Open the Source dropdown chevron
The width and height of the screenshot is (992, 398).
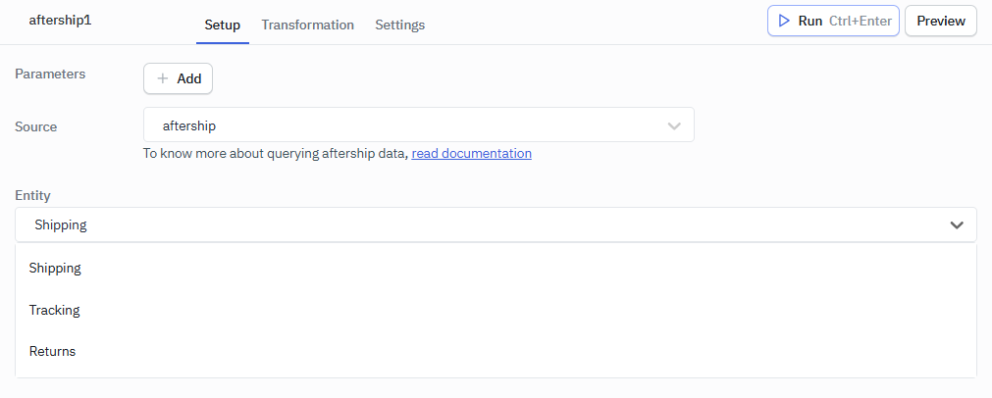pos(674,126)
